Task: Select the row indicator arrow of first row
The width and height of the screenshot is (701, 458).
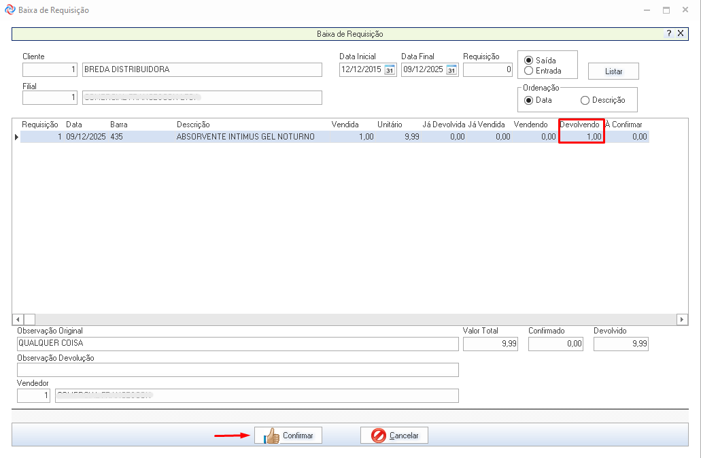Action: [16, 137]
